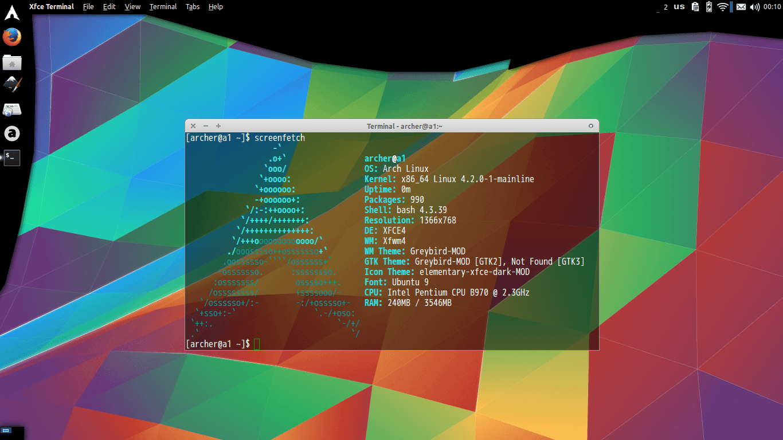Check the battery power indicator
This screenshot has height=440, width=783.
pos(709,7)
